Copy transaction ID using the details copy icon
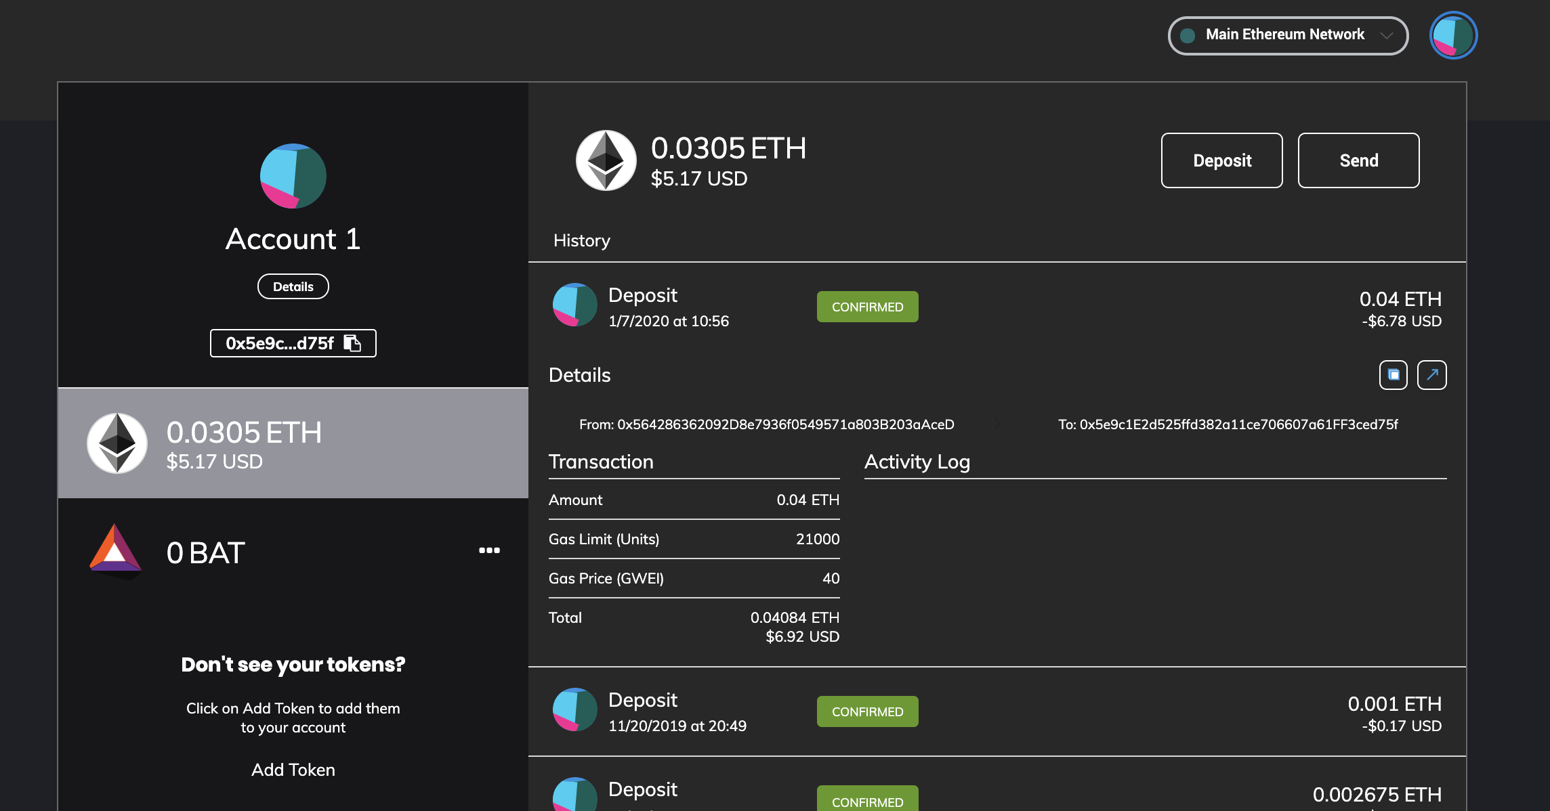 (x=1393, y=375)
